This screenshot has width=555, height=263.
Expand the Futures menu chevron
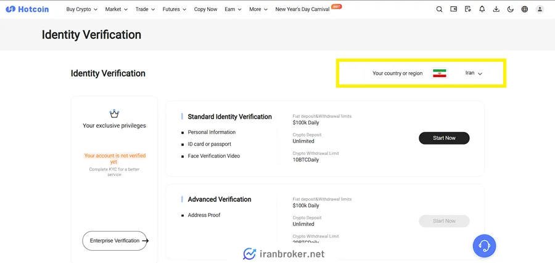tap(184, 10)
